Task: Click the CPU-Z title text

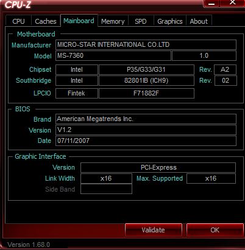Action: [18, 5]
